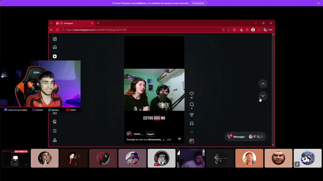Select the smoking man avatar participant tile
The height and width of the screenshot is (181, 323).
click(x=45, y=158)
